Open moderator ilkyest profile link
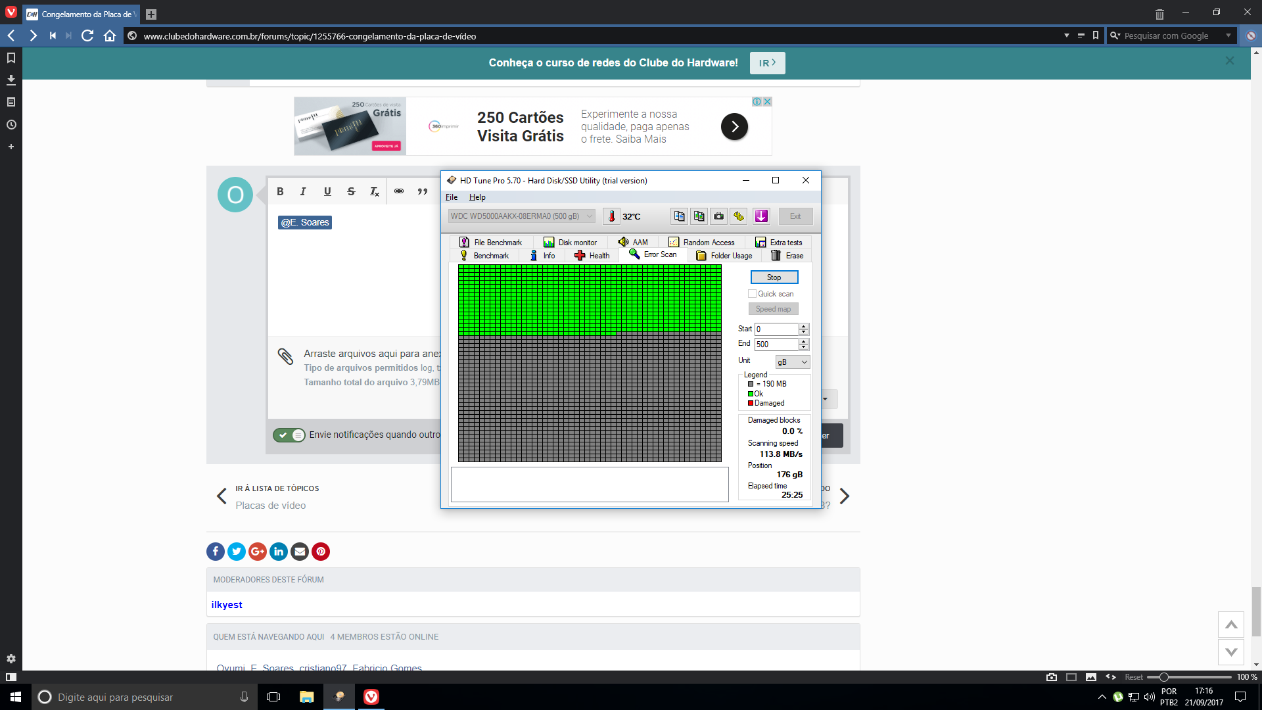Image resolution: width=1262 pixels, height=710 pixels. coord(227,605)
